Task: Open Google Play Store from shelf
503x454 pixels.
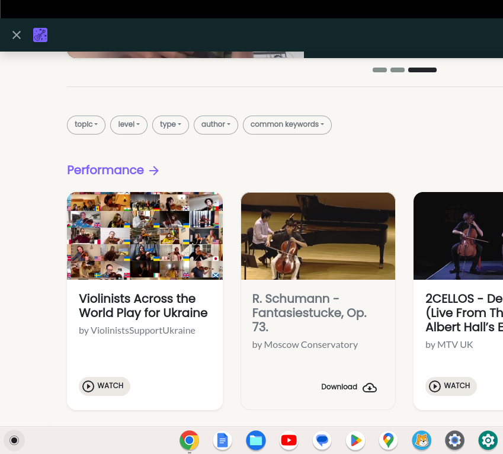Action: tap(355, 440)
